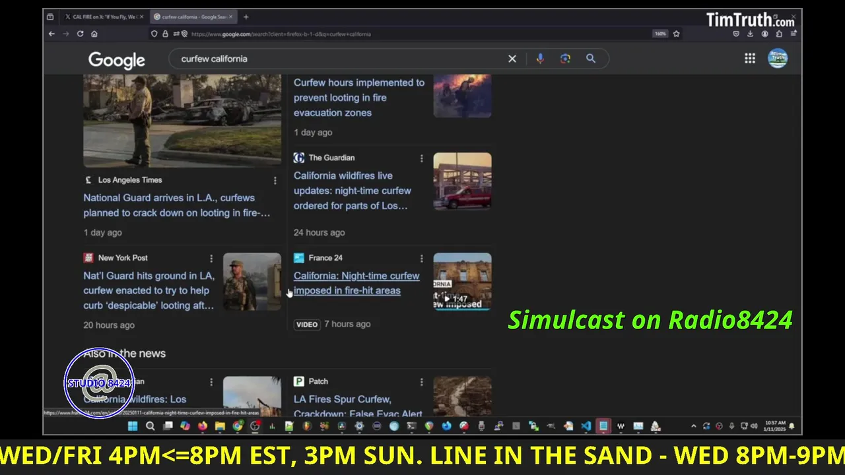Click the 'Also in the news' heading
This screenshot has width=845, height=475.
coord(124,354)
